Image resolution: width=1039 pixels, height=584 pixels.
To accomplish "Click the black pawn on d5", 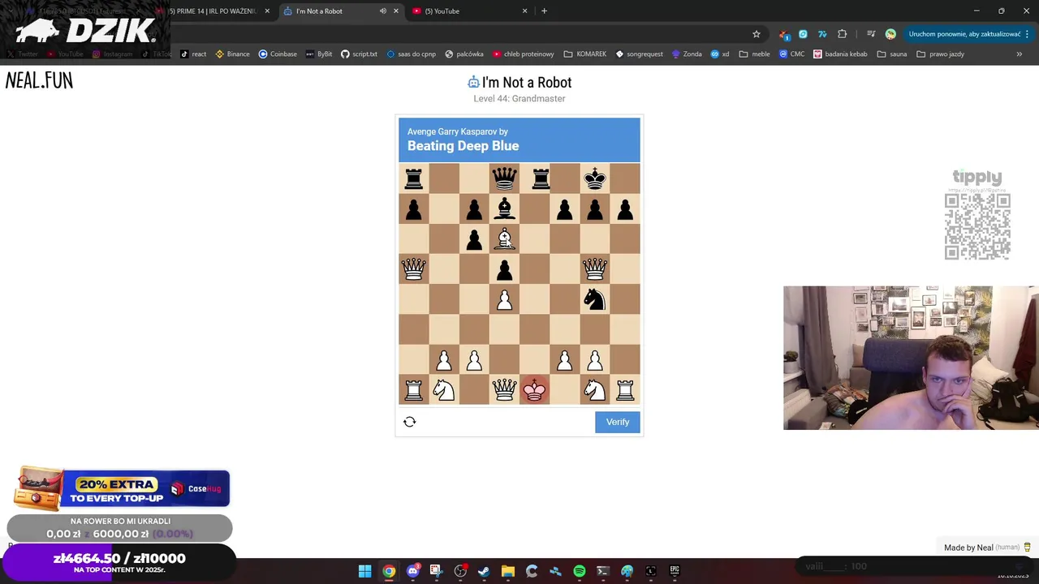I will tap(504, 268).
